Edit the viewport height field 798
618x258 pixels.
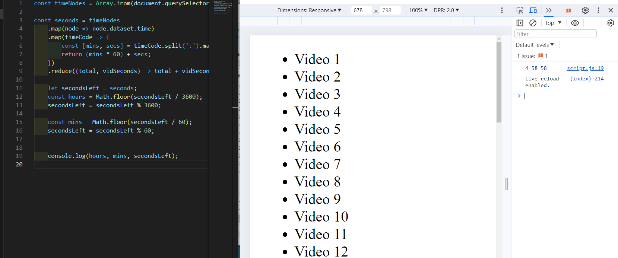390,10
